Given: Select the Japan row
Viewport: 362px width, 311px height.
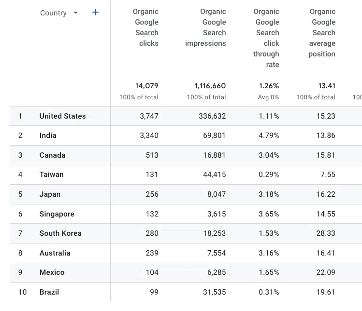Looking at the screenshot, I should point(50,194).
